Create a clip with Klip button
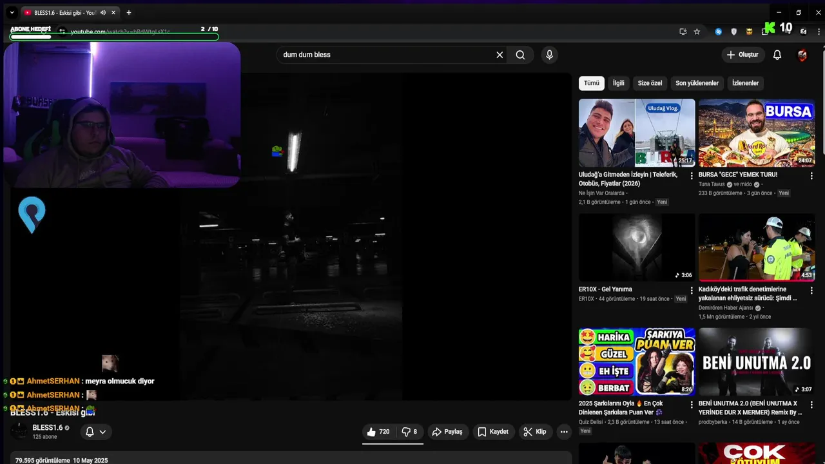The height and width of the screenshot is (464, 825). click(x=535, y=432)
